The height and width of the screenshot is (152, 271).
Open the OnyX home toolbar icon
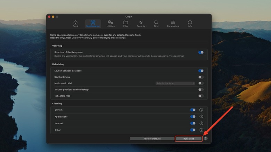pyautogui.click(x=75, y=24)
